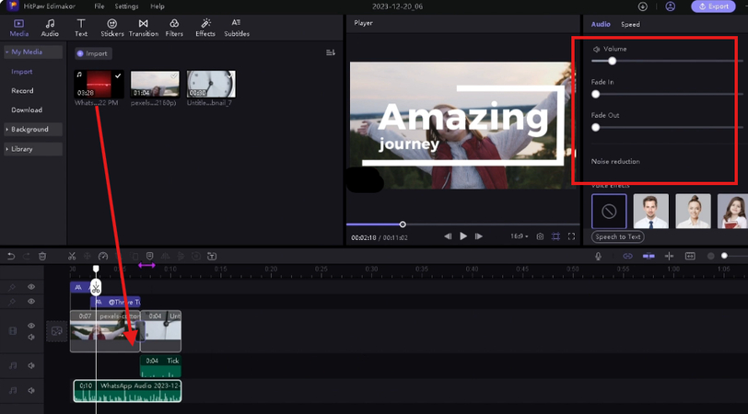This screenshot has height=414, width=748.
Task: Click the download icon near the account icon
Action: 643,6
